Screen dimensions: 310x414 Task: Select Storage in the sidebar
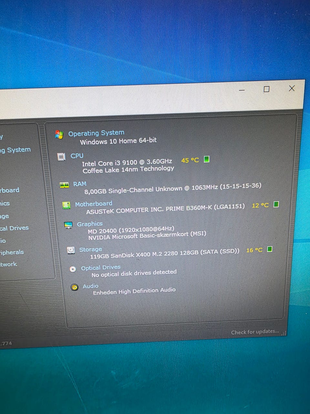coord(5,216)
